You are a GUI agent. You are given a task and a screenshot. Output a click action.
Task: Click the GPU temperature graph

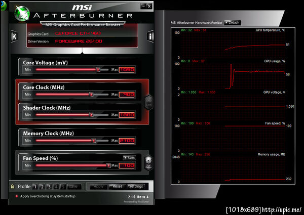233,45
